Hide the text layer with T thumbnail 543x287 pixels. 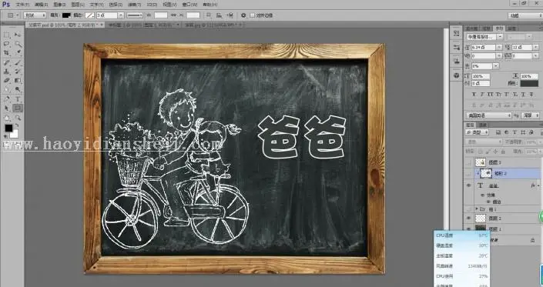[468, 185]
